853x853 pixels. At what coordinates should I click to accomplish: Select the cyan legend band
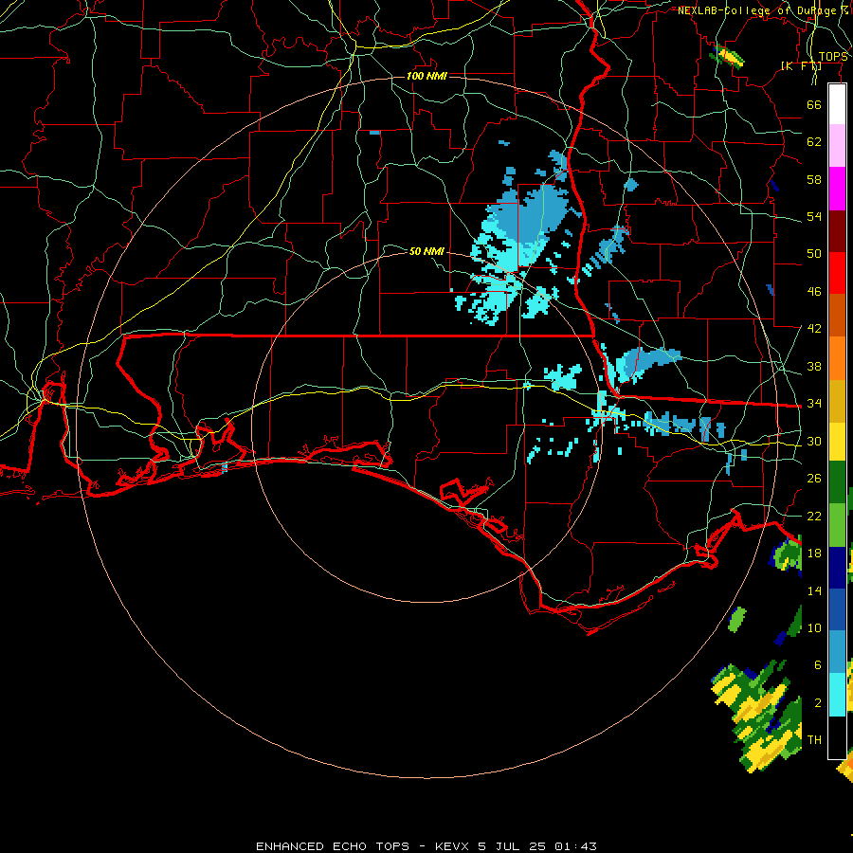point(837,695)
